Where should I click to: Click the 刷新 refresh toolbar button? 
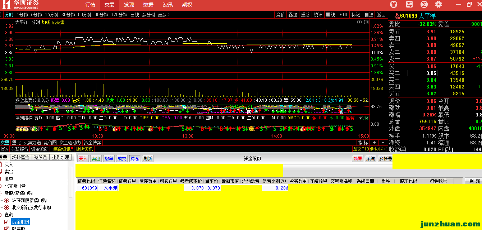[148, 158]
